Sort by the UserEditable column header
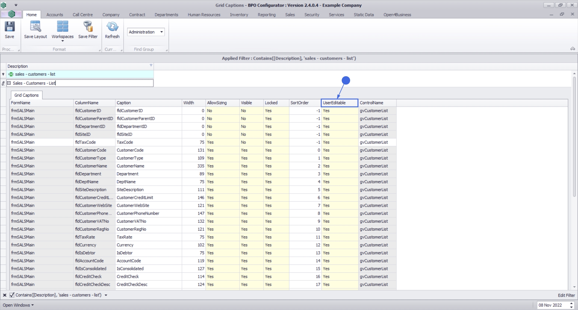The image size is (578, 310). coord(339,103)
